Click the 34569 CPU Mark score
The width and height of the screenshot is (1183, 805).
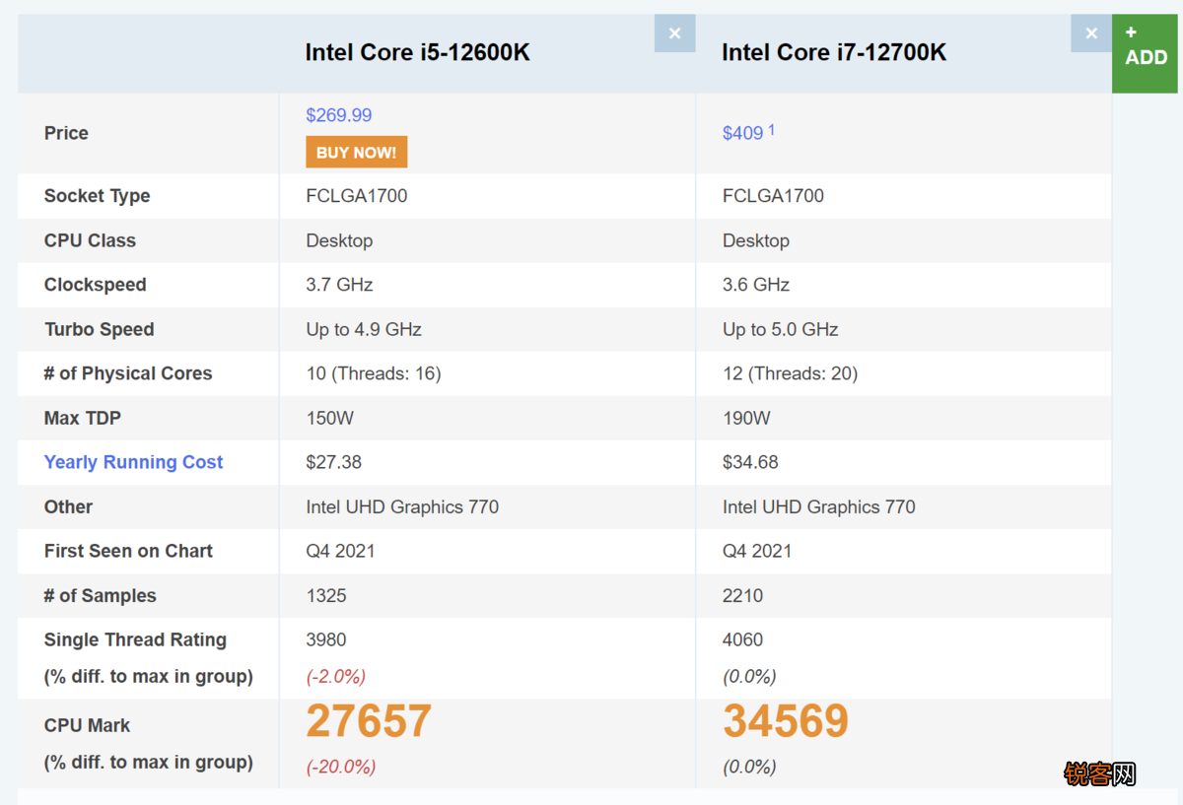[786, 721]
